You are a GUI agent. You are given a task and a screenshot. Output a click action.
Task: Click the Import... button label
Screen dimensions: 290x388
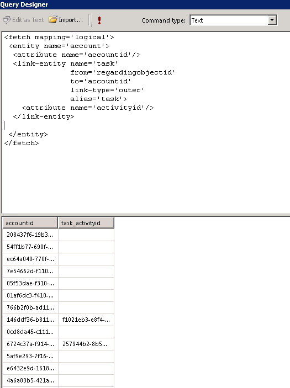pos(71,20)
